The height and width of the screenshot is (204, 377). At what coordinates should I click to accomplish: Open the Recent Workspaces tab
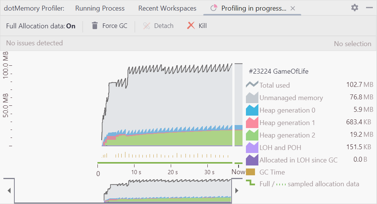167,8
